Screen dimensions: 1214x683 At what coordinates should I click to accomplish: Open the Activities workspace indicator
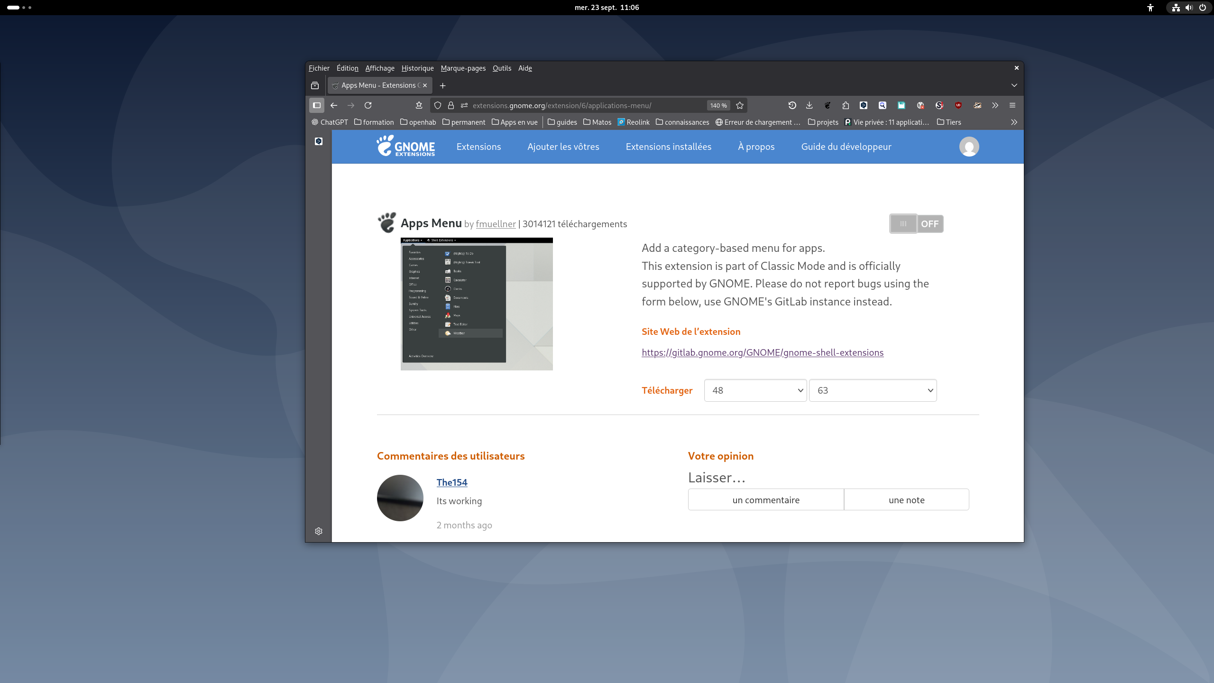(x=19, y=8)
